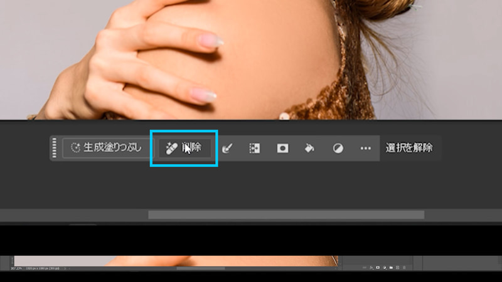
Task: Open the new adjustment layer half-circle icon
Action: point(338,148)
